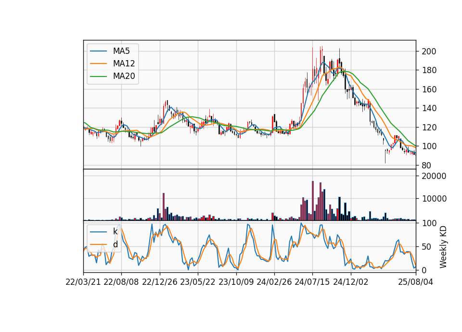The width and height of the screenshot is (462, 332).
Task: Click the 180 price axis label
Action: coord(429,70)
